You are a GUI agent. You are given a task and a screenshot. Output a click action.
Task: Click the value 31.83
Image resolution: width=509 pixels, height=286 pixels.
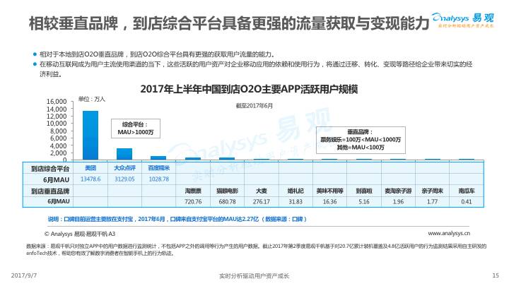(x=296, y=201)
